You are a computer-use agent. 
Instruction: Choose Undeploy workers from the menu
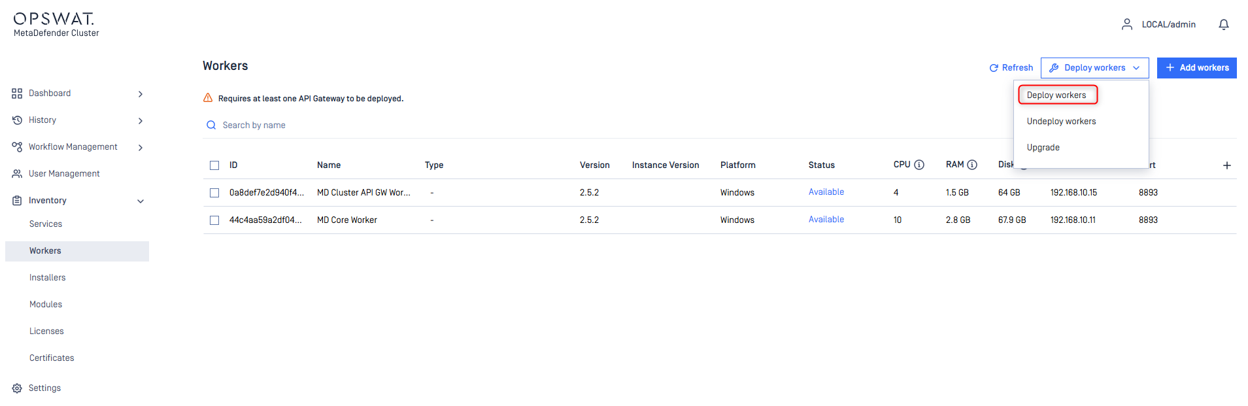tap(1061, 122)
